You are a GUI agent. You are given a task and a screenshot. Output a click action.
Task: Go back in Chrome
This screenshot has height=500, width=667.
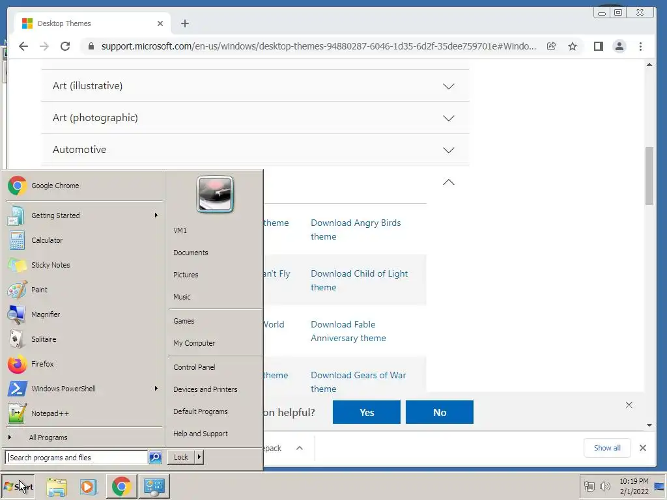(x=23, y=46)
